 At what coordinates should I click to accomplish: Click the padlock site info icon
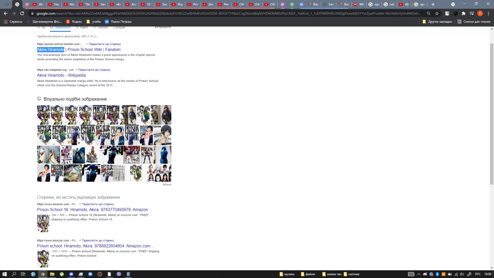(x=33, y=14)
